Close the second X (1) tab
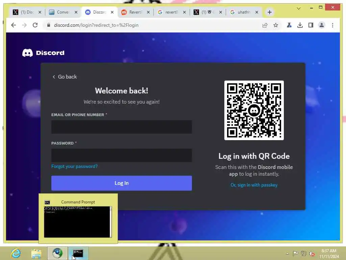Image resolution: width=346 pixels, height=260 pixels. click(220, 12)
